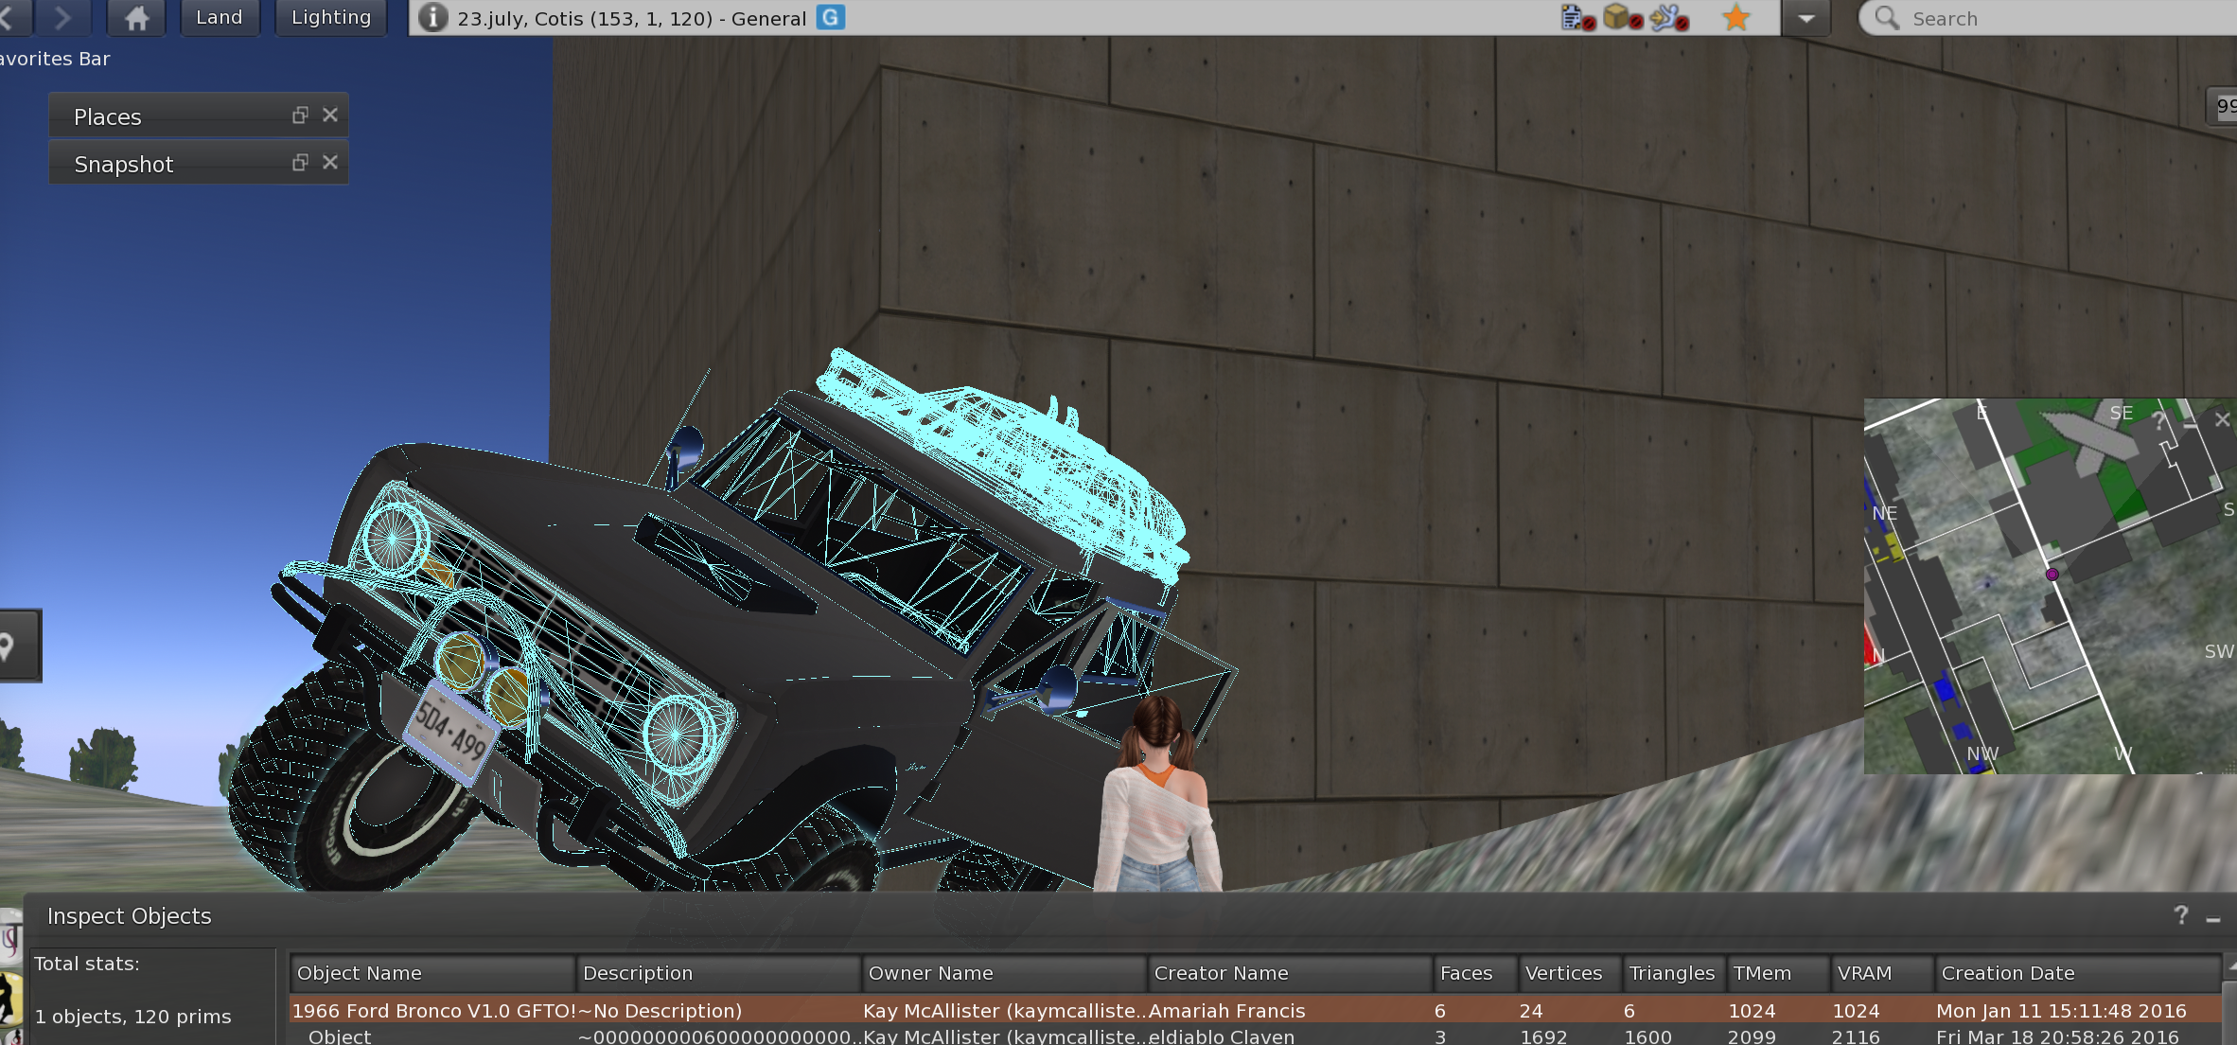The image size is (2237, 1045).
Task: Expand the location history dropdown
Action: pyautogui.click(x=1805, y=18)
